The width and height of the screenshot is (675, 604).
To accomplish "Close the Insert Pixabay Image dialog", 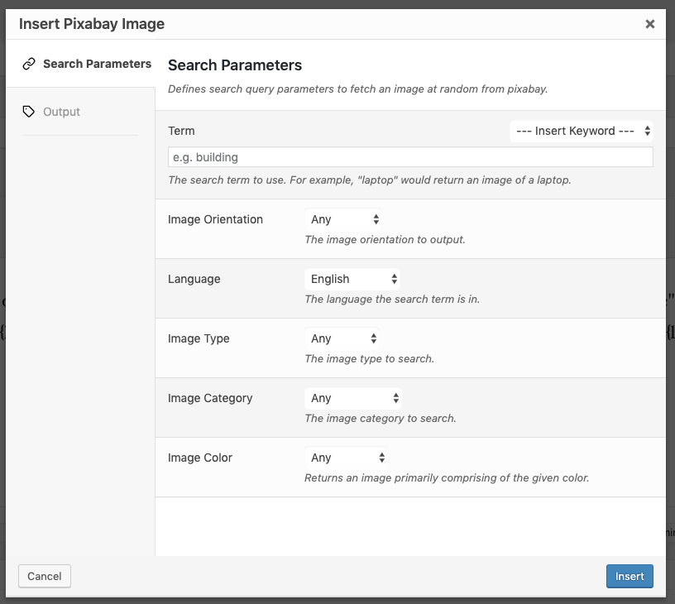I will (x=650, y=24).
